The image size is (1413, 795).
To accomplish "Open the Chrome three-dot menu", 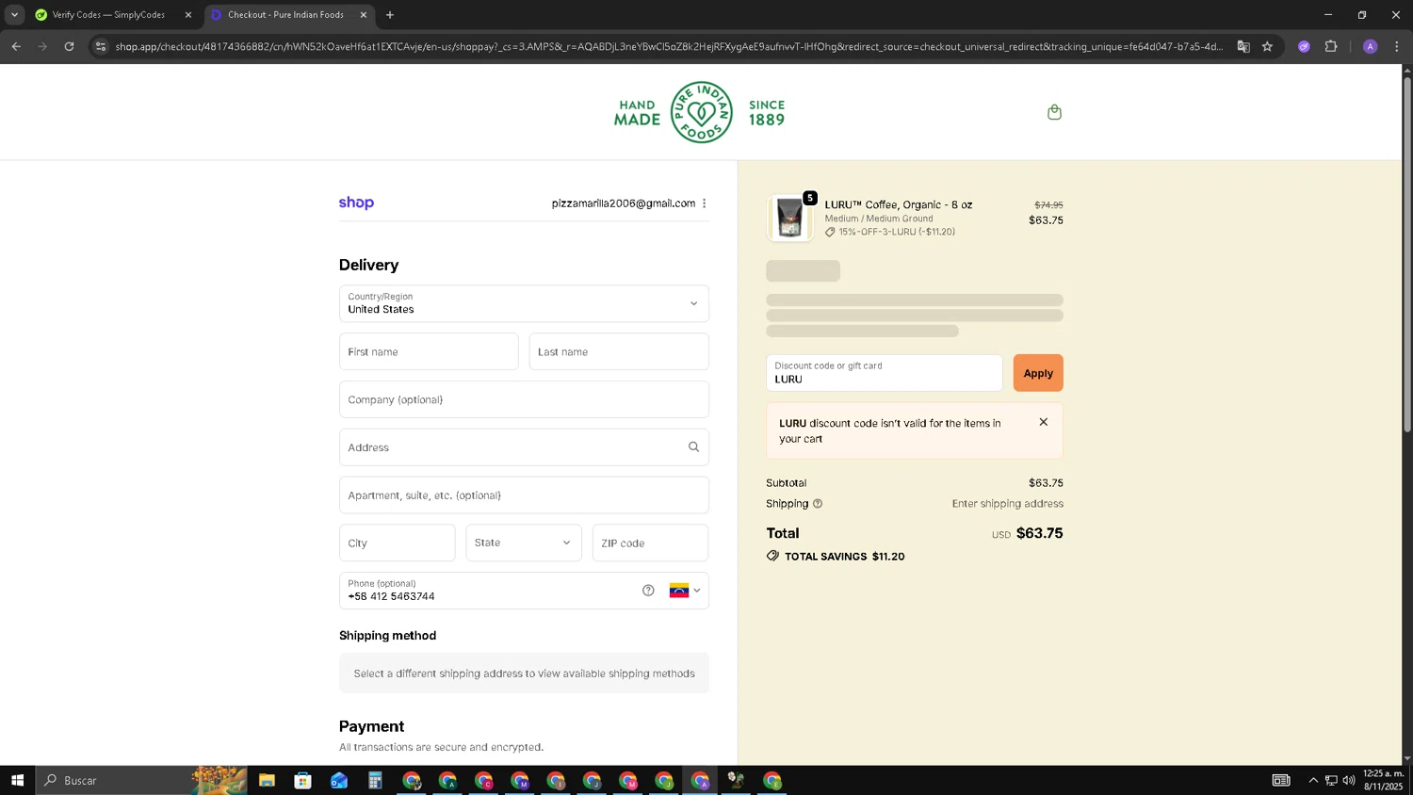I will [x=1396, y=46].
